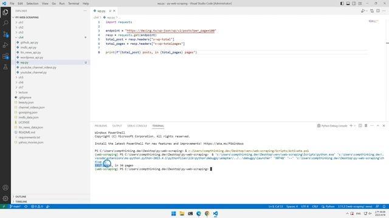Open notifications bell in status bar
Viewport: 389px width, 218px height.
point(384,206)
